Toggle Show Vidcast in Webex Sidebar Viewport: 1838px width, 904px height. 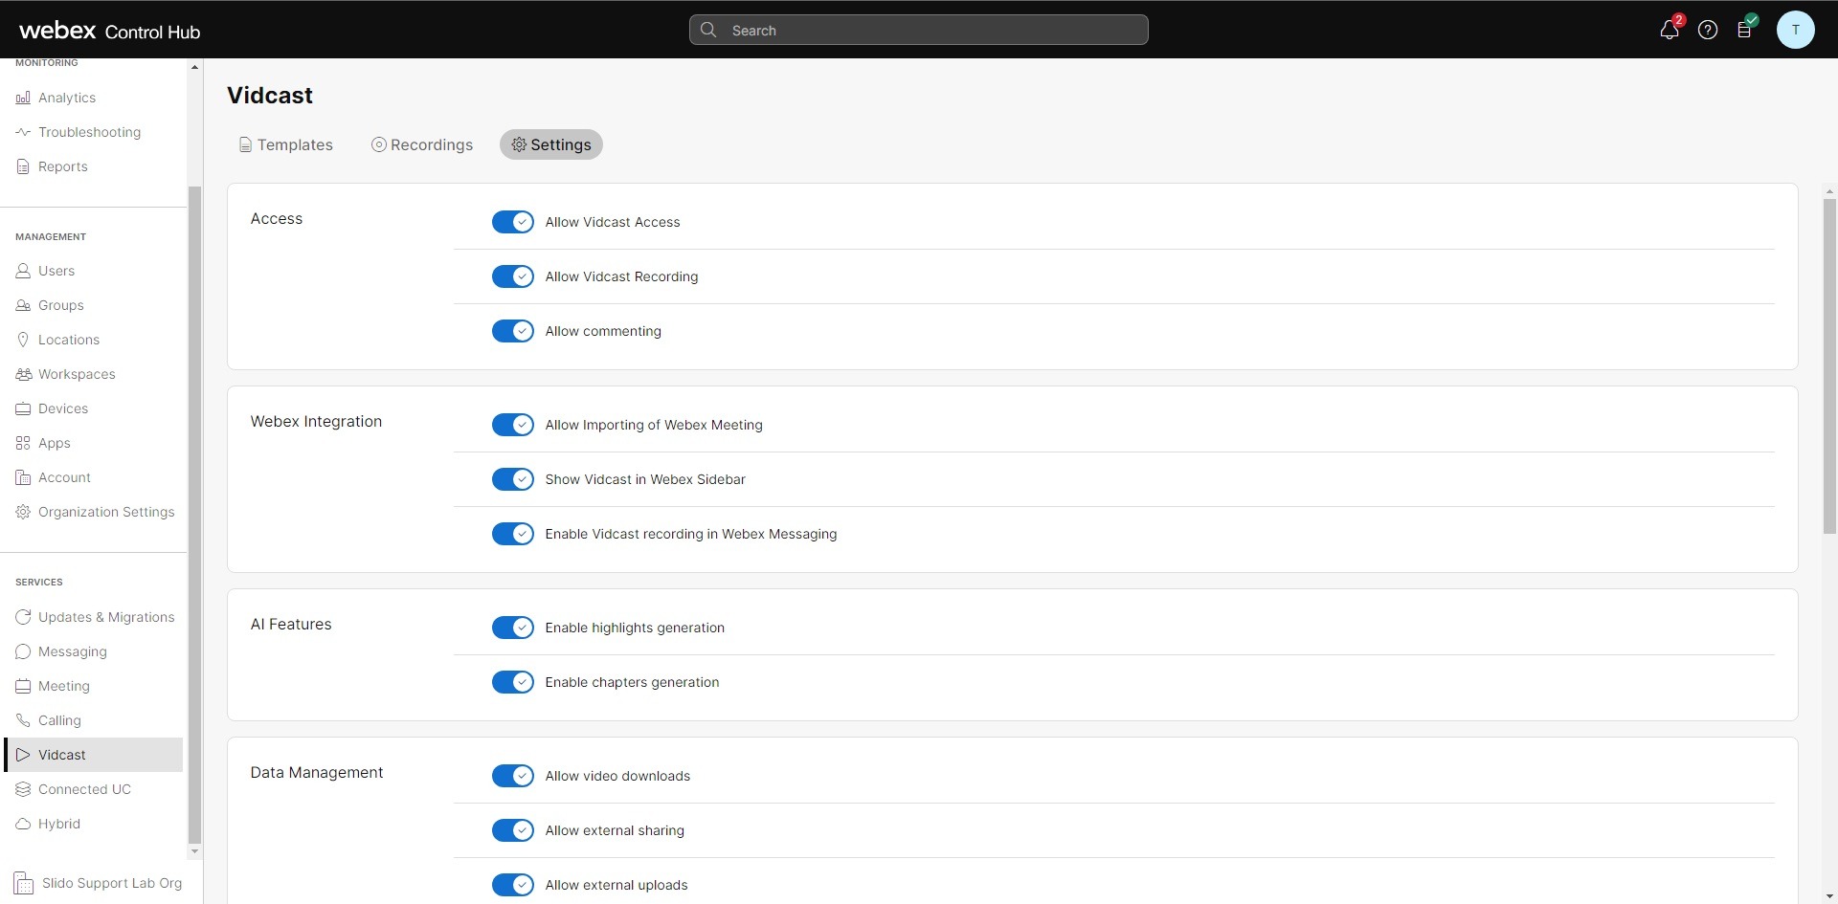pyautogui.click(x=512, y=479)
